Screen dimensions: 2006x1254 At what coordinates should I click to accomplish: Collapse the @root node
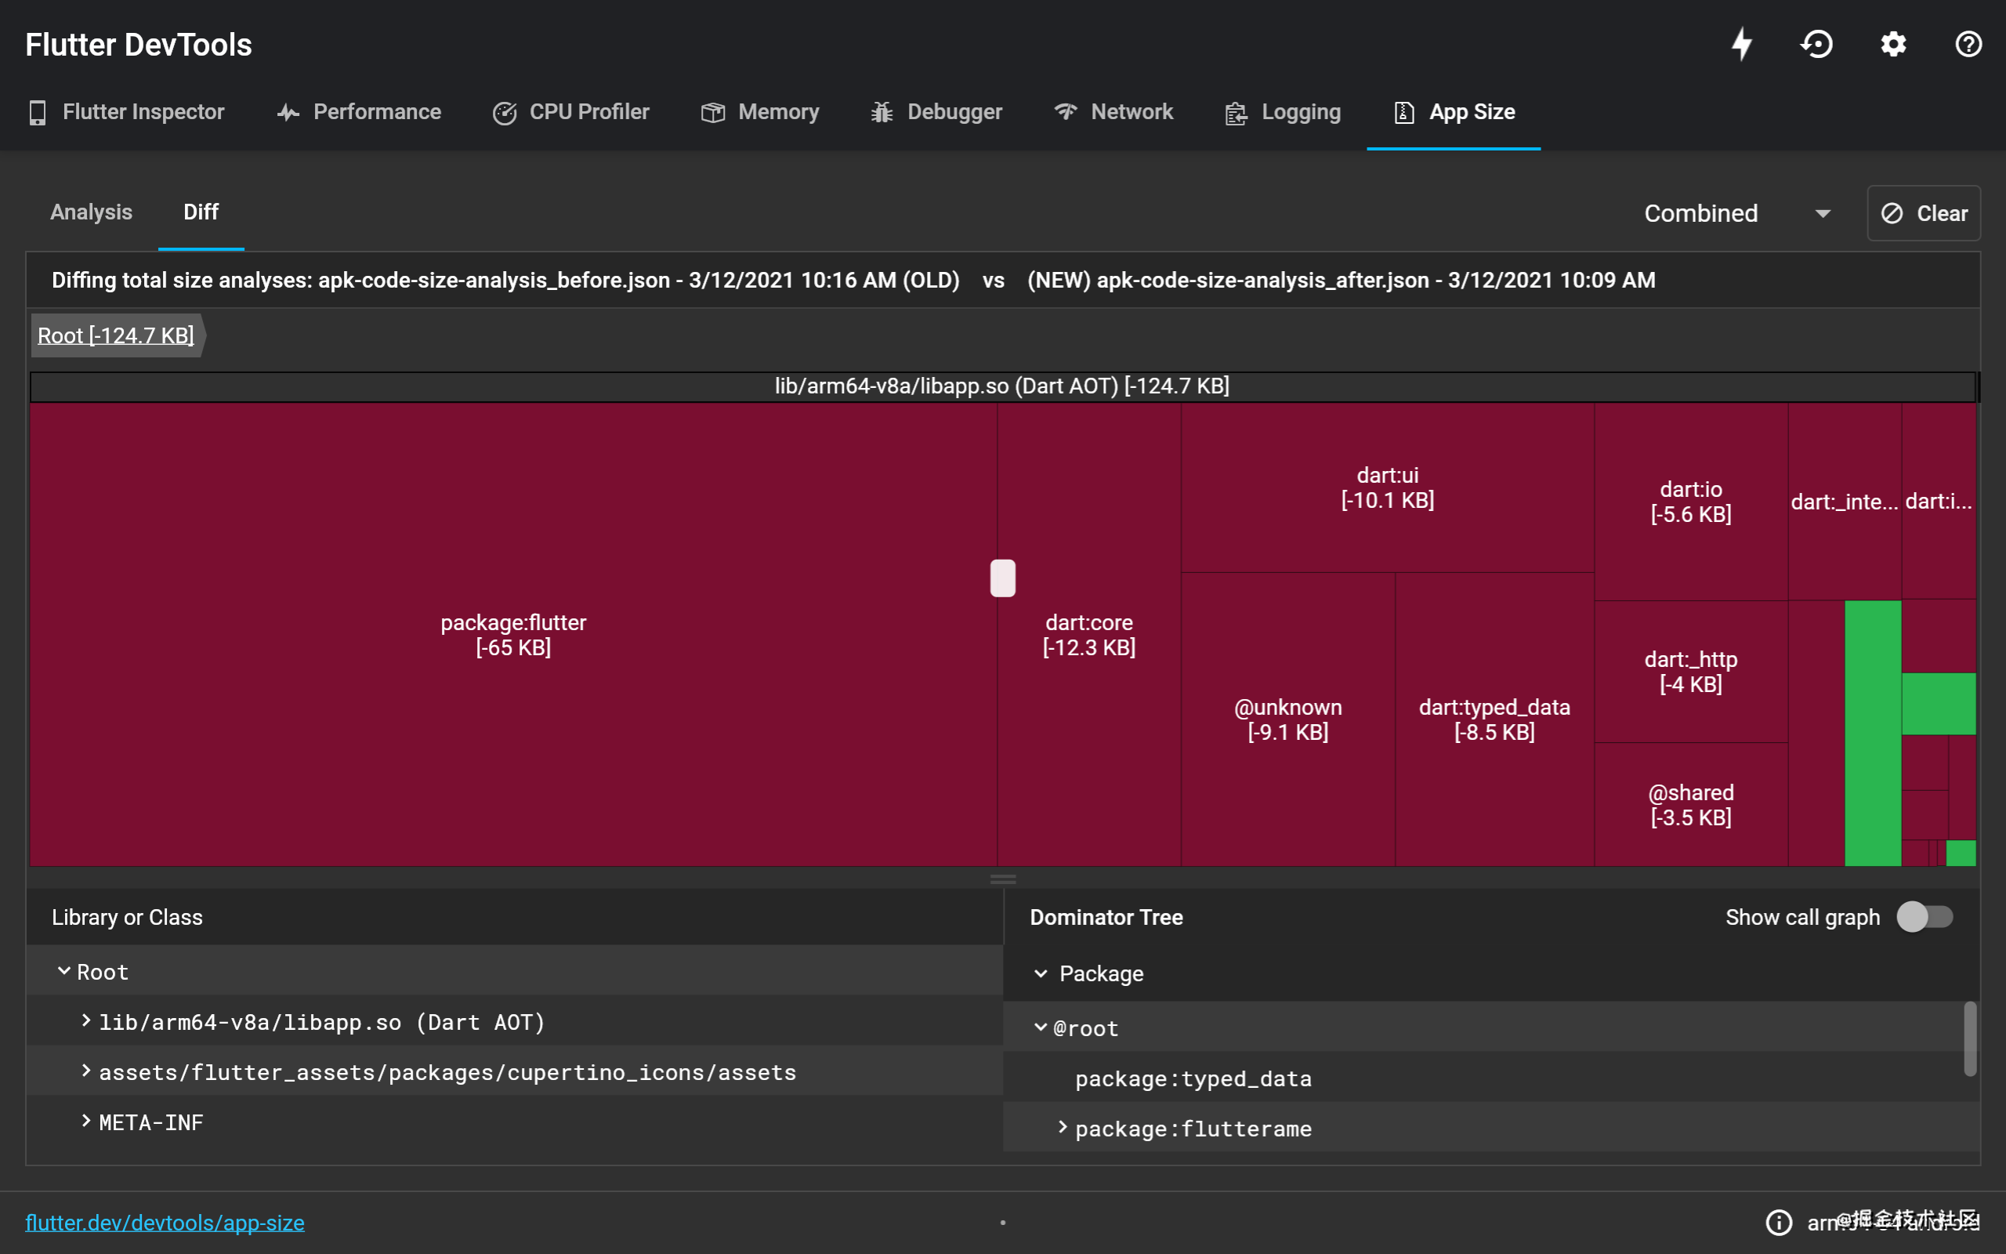[x=1041, y=1027]
